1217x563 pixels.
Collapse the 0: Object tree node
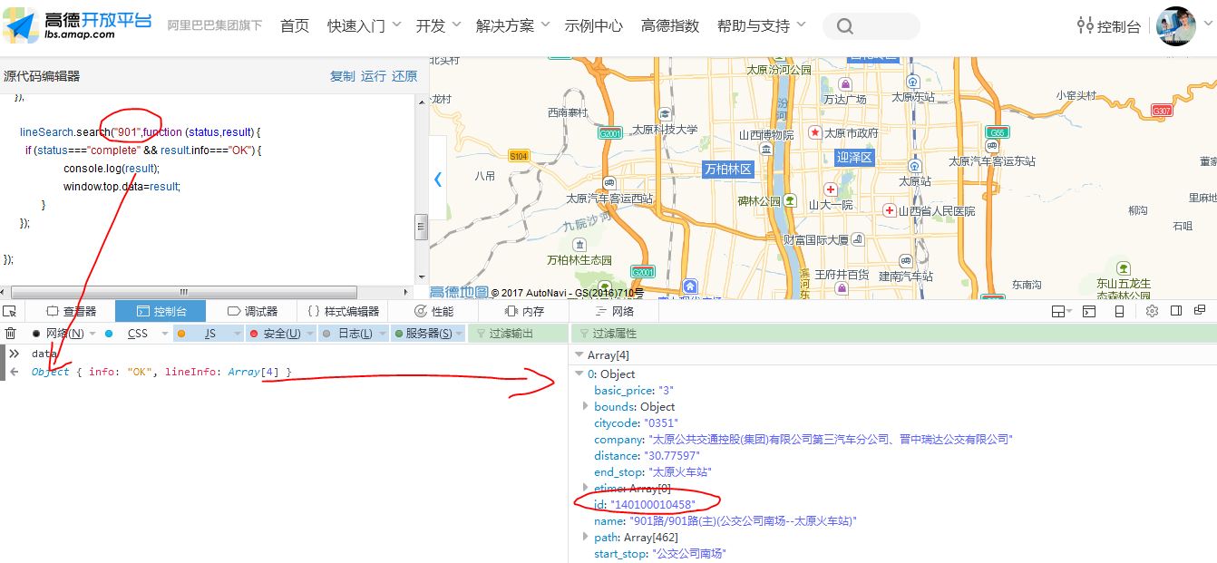pyautogui.click(x=579, y=374)
